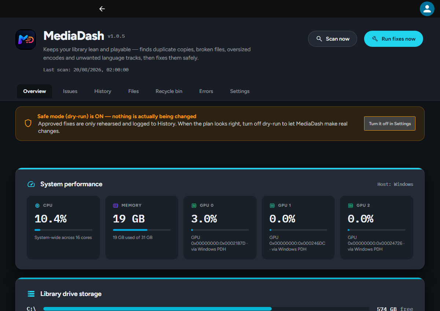Image resolution: width=440 pixels, height=311 pixels.
Task: Switch to the Errors tab
Action: pyautogui.click(x=206, y=91)
